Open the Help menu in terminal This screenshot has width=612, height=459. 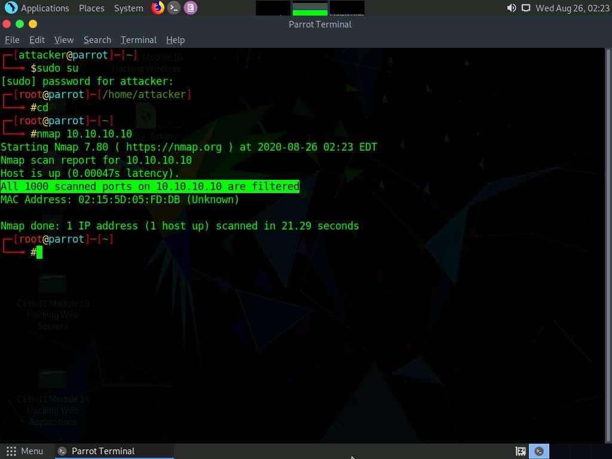click(x=175, y=40)
